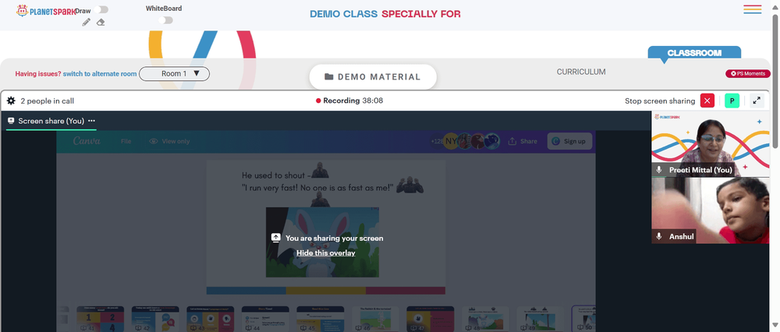Click the "He used to shout" text
Image resolution: width=780 pixels, height=332 pixels.
277,175
